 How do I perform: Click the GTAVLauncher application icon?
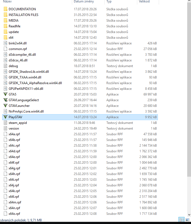click(5, 106)
